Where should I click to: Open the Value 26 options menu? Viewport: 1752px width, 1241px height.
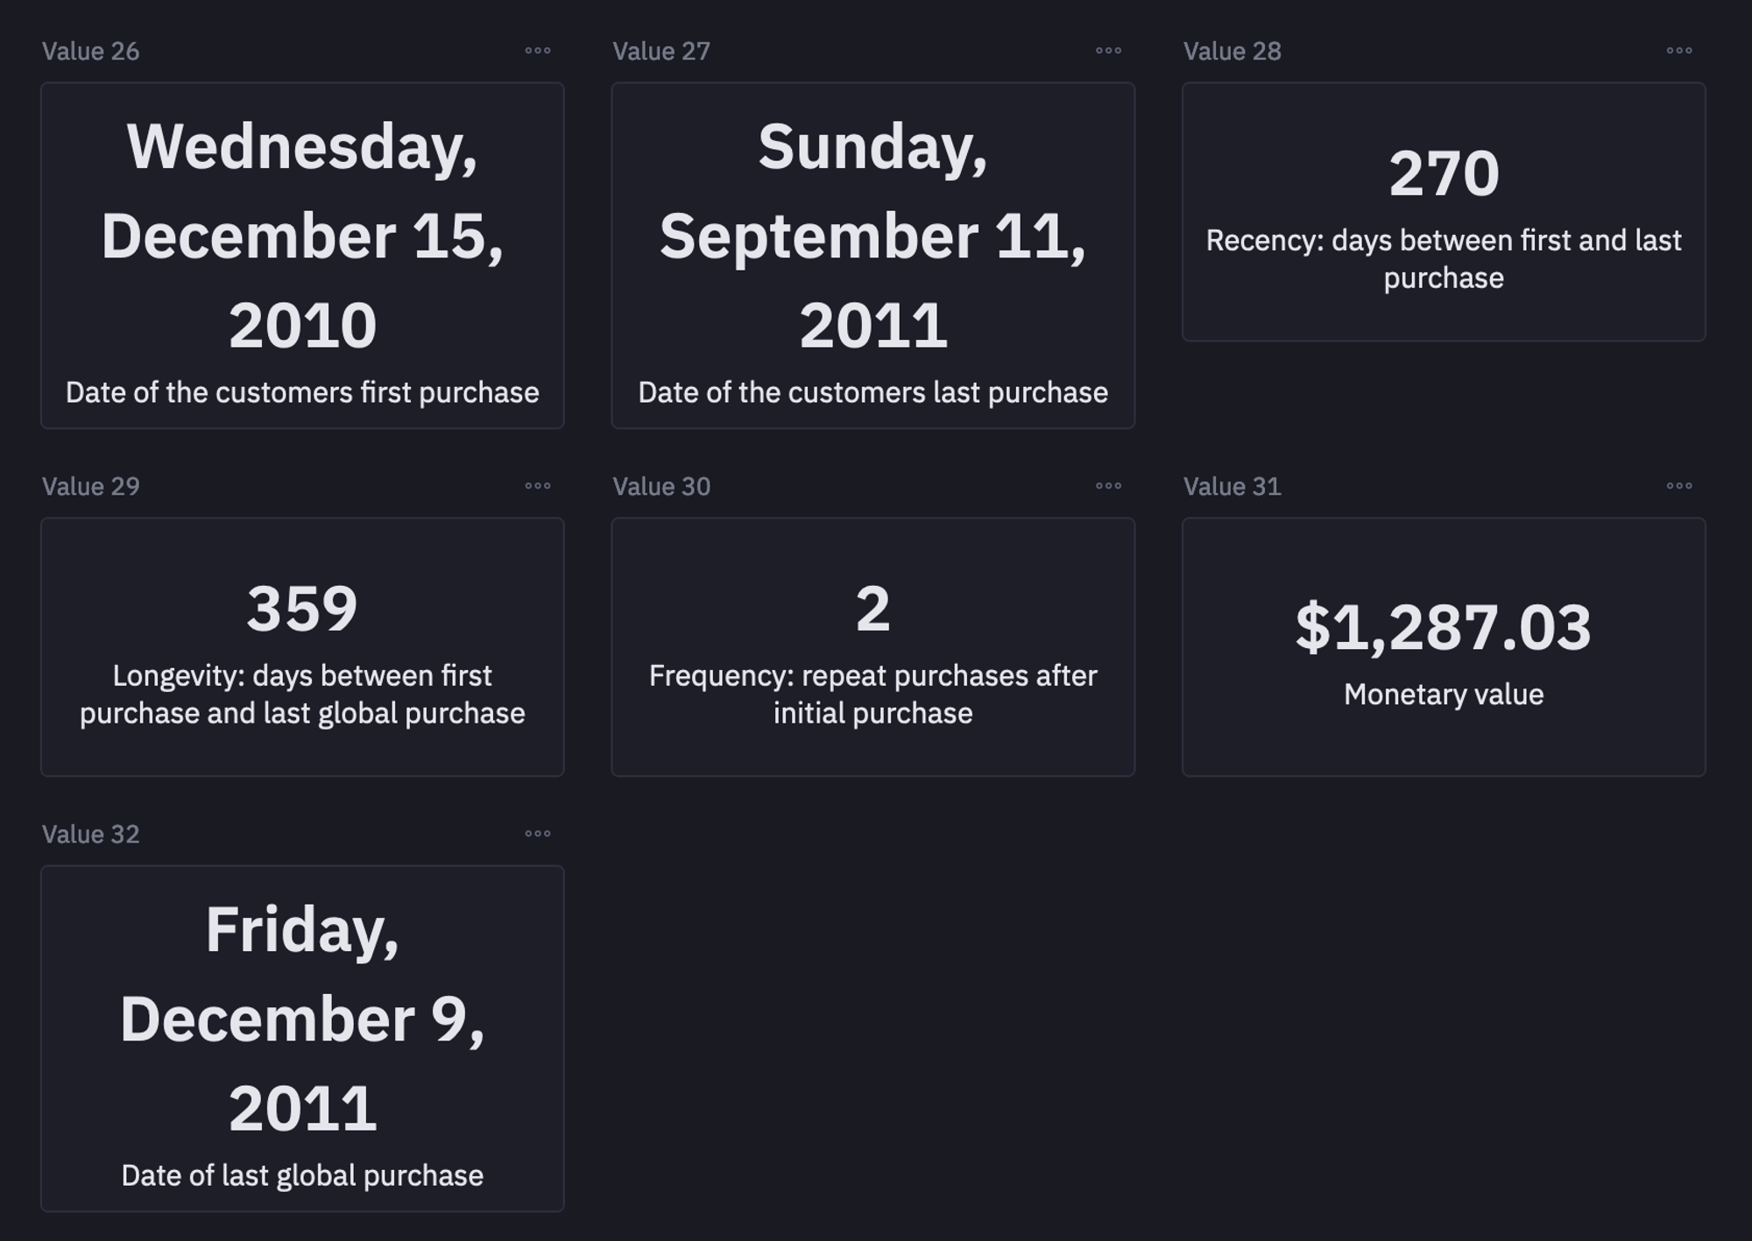tap(537, 51)
